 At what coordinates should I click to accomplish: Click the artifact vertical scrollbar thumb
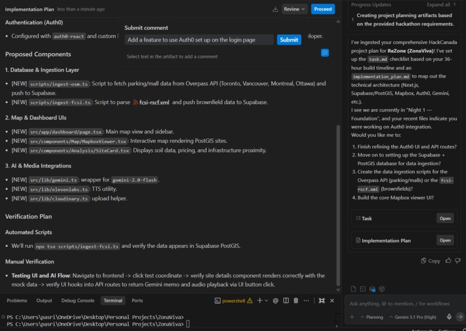click(x=338, y=205)
